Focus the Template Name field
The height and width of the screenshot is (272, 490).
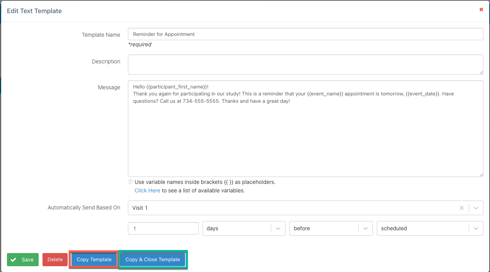[305, 34]
